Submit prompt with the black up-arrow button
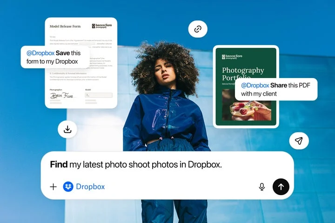 pyautogui.click(x=281, y=187)
